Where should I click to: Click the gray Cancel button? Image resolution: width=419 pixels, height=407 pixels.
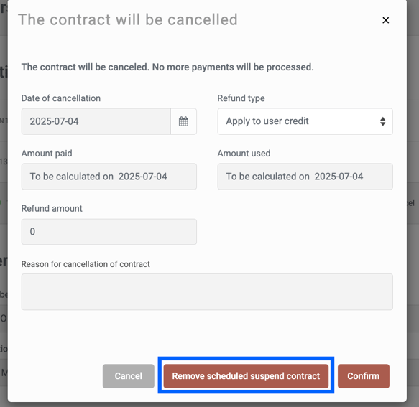coord(128,375)
